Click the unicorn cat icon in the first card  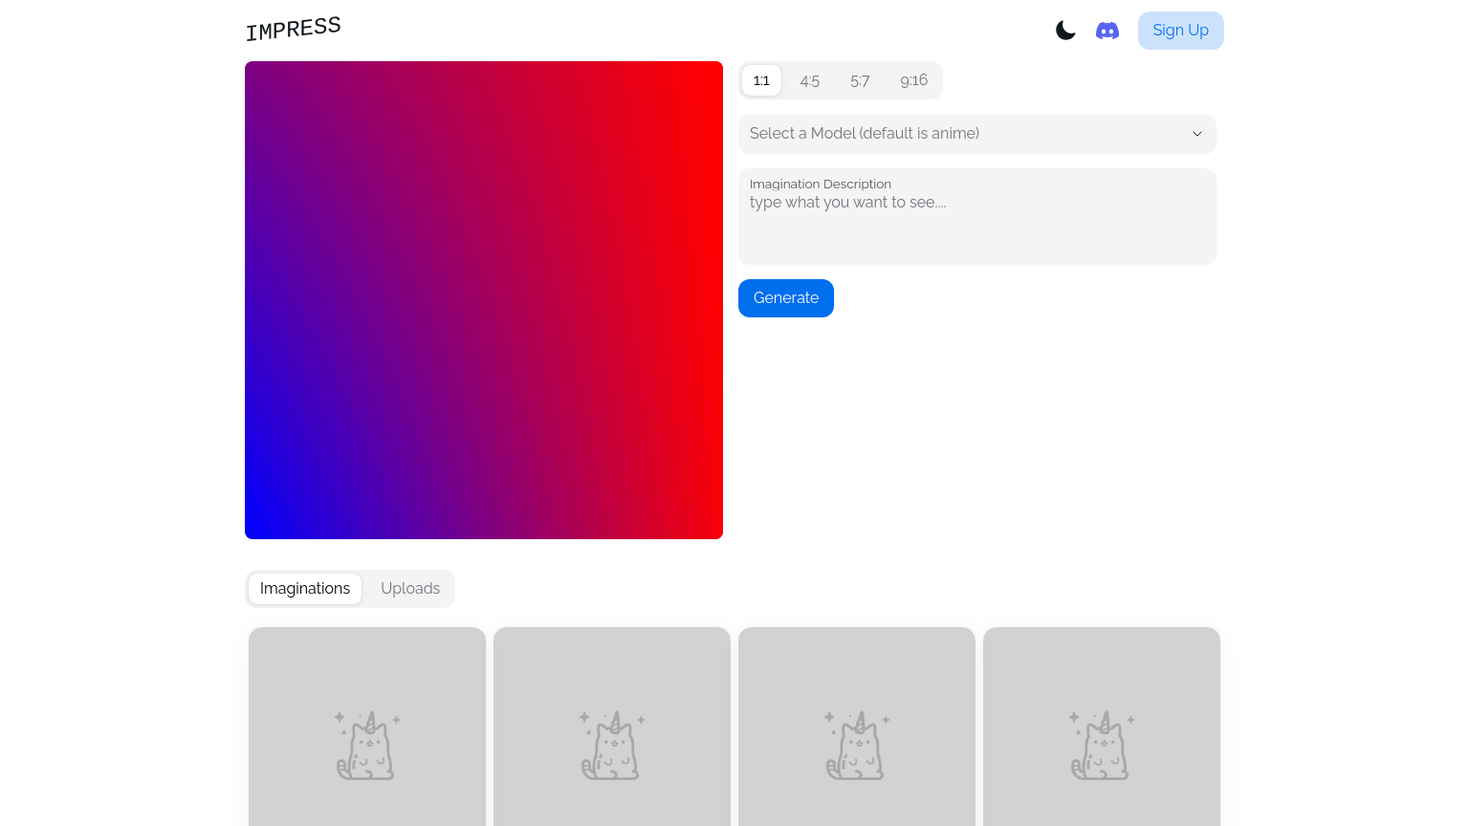click(366, 746)
